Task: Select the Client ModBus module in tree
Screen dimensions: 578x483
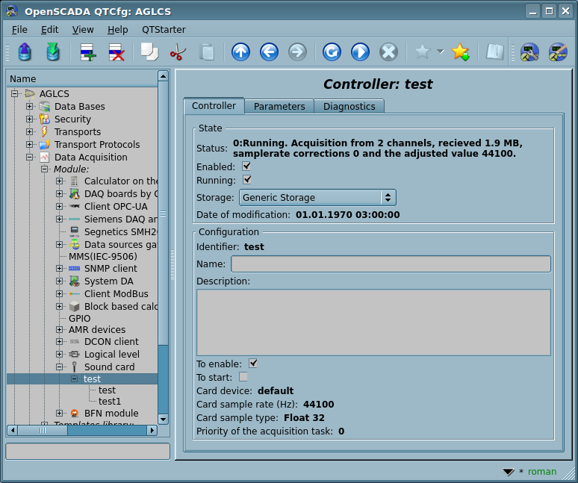Action: 116,294
